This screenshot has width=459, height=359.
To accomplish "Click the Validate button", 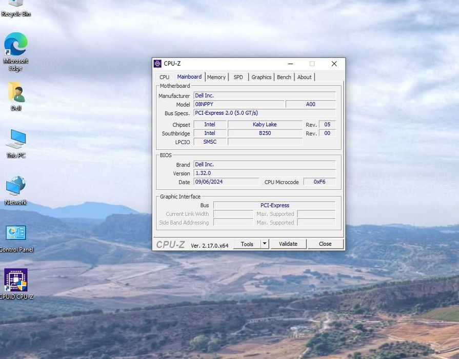I will pyautogui.click(x=288, y=244).
